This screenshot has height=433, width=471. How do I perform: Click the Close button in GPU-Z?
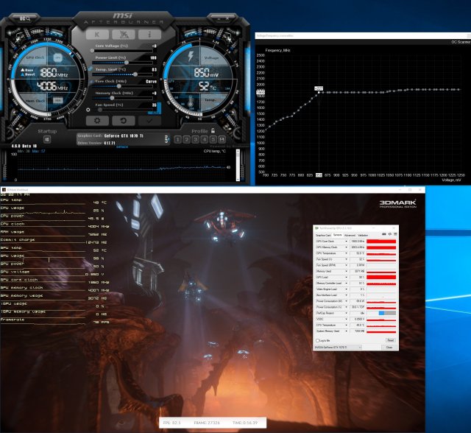click(x=389, y=348)
